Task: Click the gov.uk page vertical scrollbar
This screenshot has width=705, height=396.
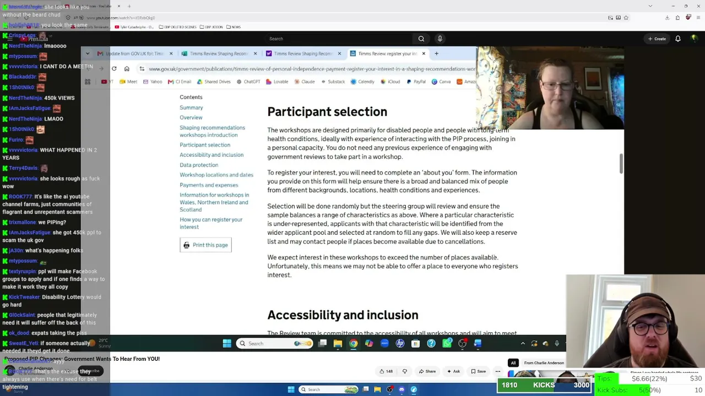Action: (621, 163)
